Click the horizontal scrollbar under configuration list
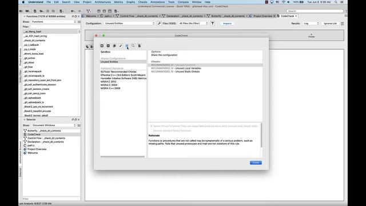This screenshot has height=206, width=366. (x=122, y=157)
